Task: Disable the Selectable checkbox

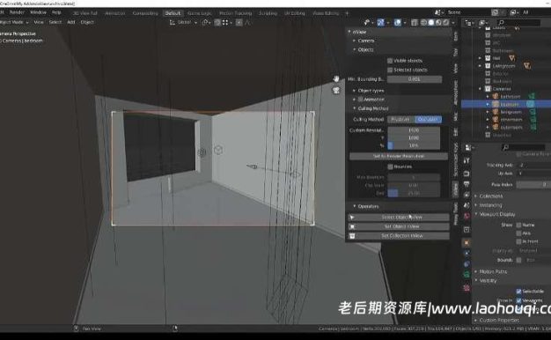Action: point(518,292)
